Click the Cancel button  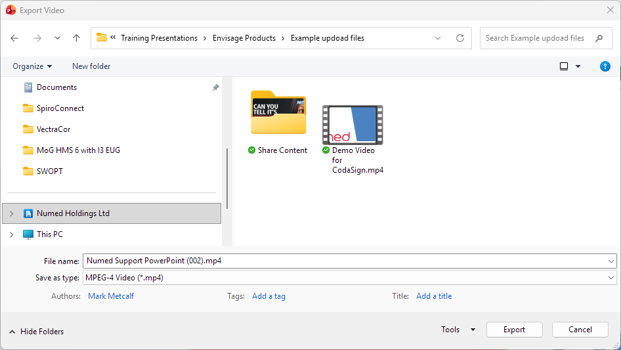point(580,330)
